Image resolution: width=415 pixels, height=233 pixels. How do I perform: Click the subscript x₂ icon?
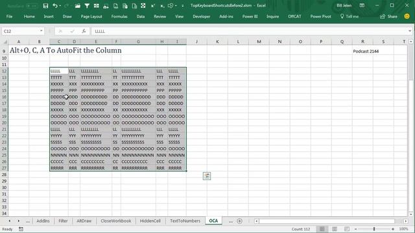point(162,6)
